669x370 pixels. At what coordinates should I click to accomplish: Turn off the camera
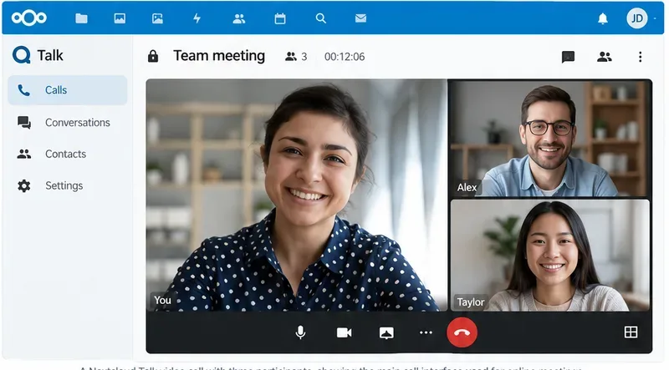[x=344, y=332]
